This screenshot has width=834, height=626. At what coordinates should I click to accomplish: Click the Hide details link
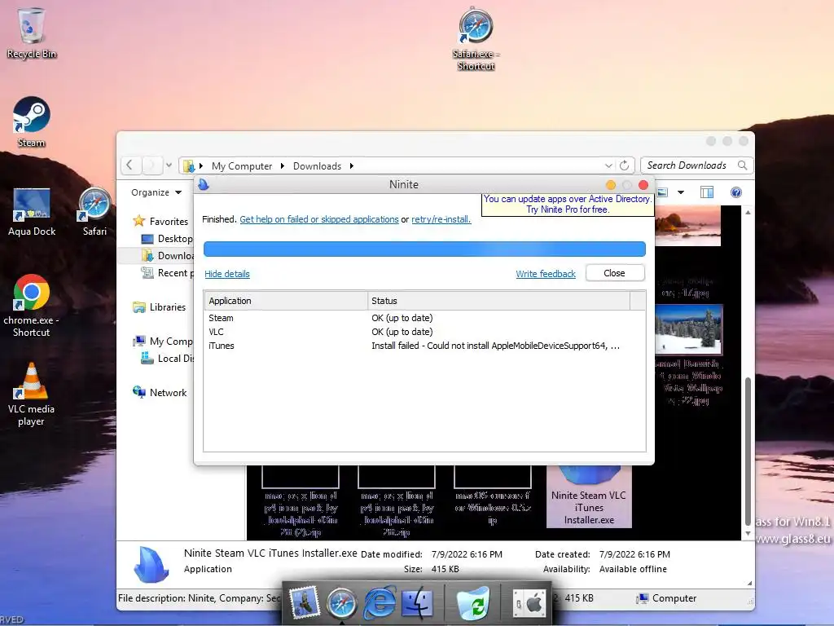(227, 274)
